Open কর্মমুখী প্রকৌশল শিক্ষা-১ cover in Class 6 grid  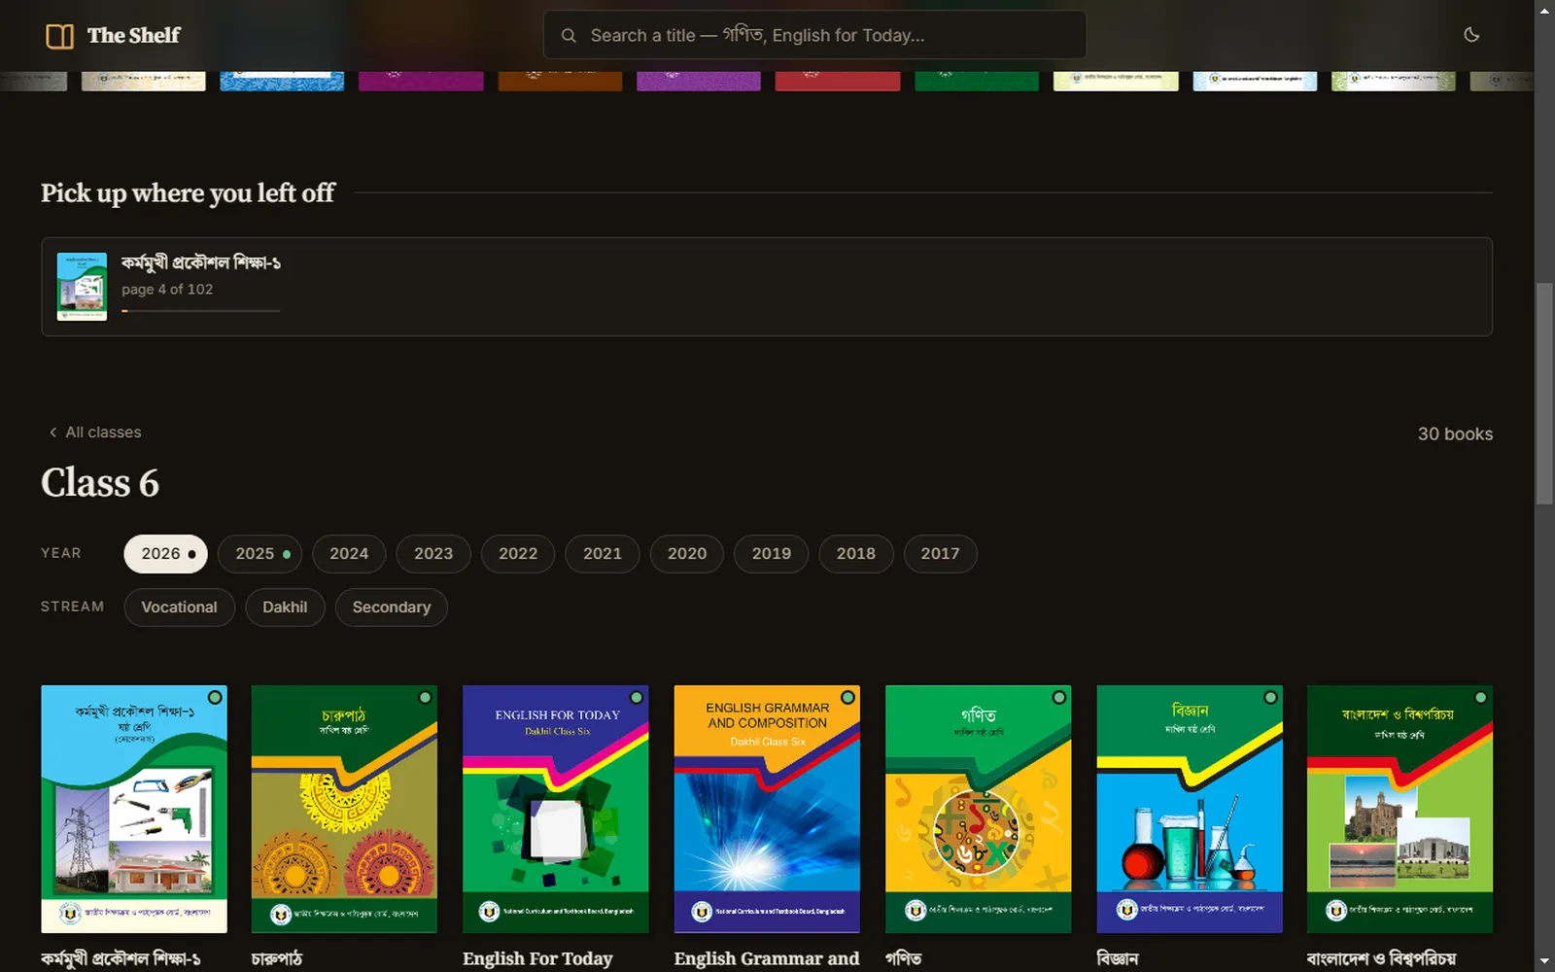(134, 809)
